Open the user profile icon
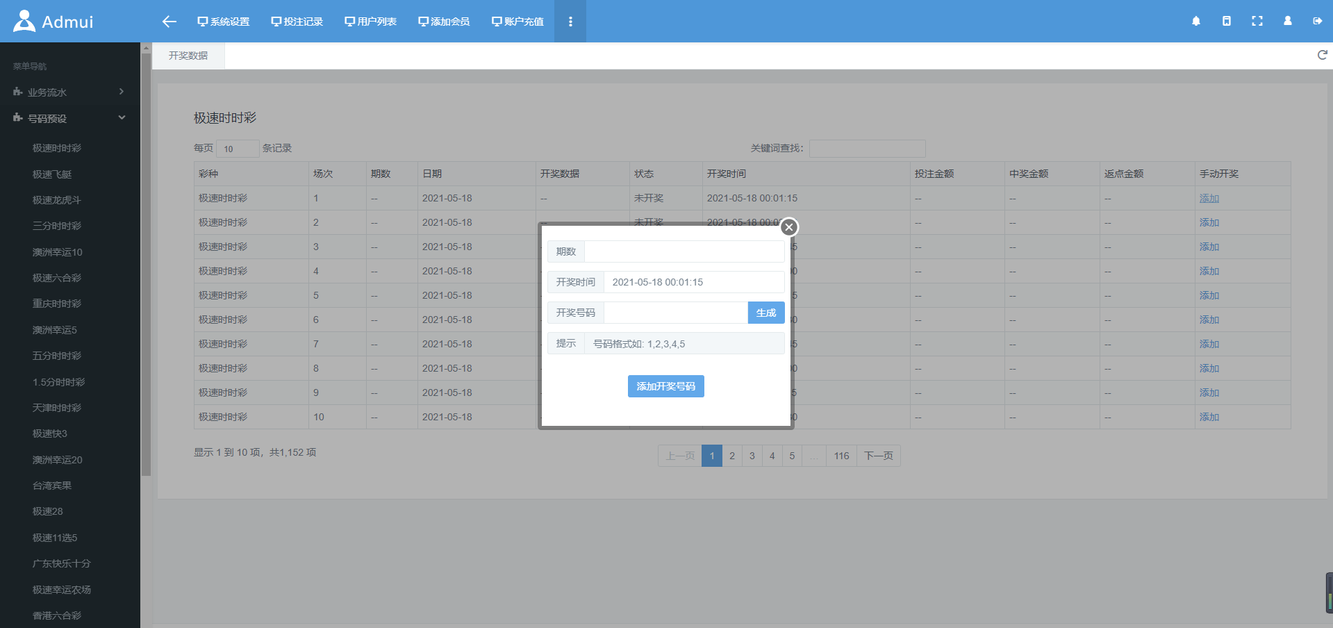1333x628 pixels. point(1287,22)
